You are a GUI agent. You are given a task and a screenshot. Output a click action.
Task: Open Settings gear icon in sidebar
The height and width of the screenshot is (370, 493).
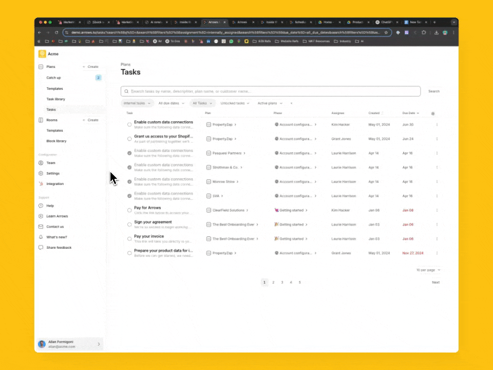(41, 173)
